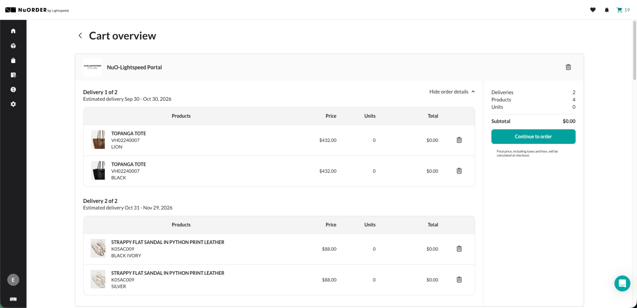Click the Delivery 2 of 2 heading

point(100,201)
